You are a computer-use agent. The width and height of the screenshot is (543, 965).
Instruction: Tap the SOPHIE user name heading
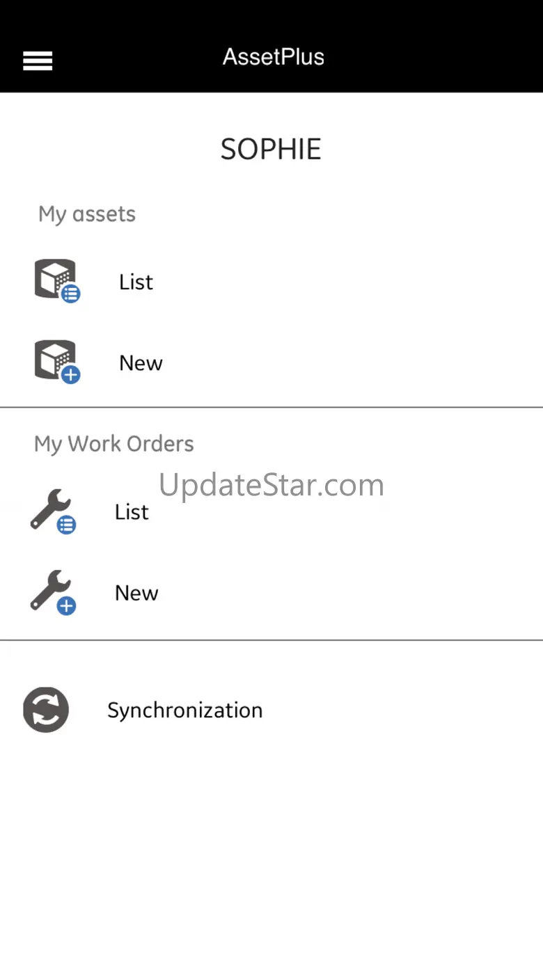tap(271, 149)
